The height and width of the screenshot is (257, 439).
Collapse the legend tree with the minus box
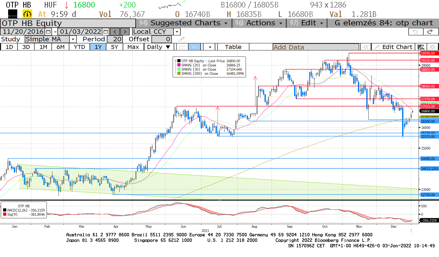(x=176, y=61)
